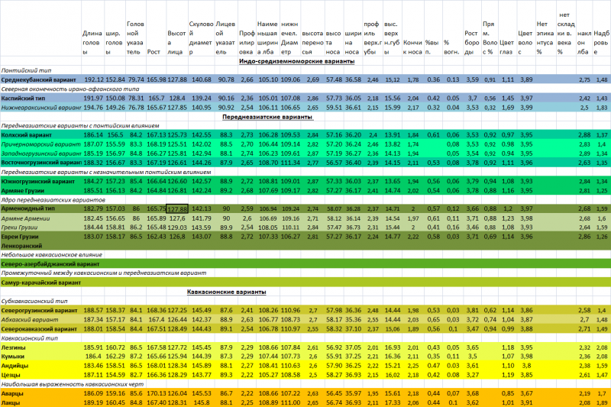Click the 'Понтийский тип' italic row label
The height and width of the screenshot is (407, 611).
[26, 70]
